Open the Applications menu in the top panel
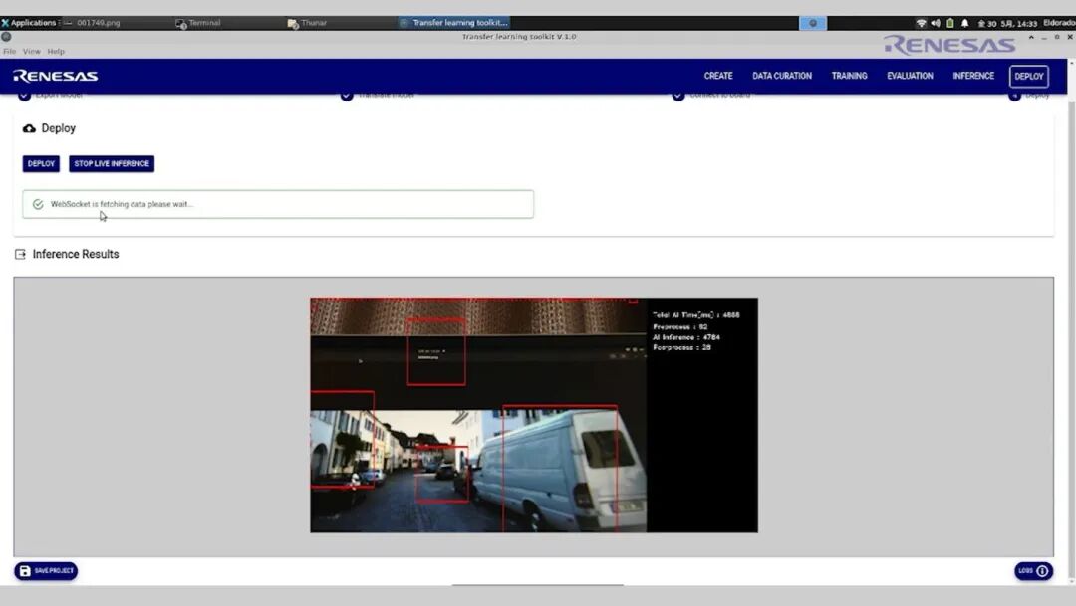Image resolution: width=1076 pixels, height=606 pixels. [29, 23]
